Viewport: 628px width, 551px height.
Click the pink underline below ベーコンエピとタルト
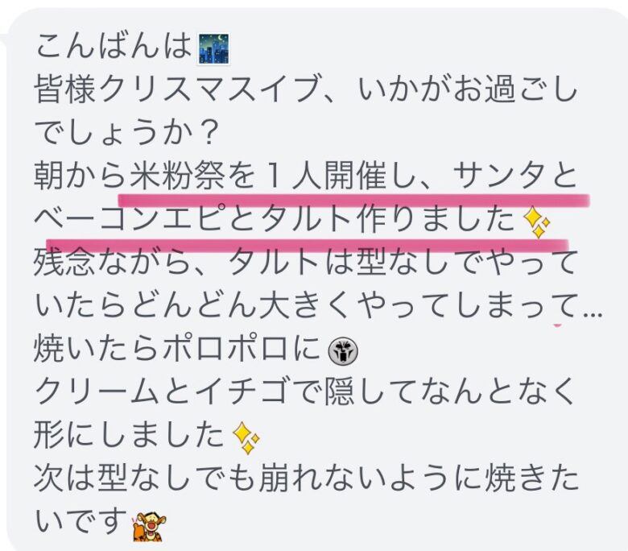click(308, 244)
